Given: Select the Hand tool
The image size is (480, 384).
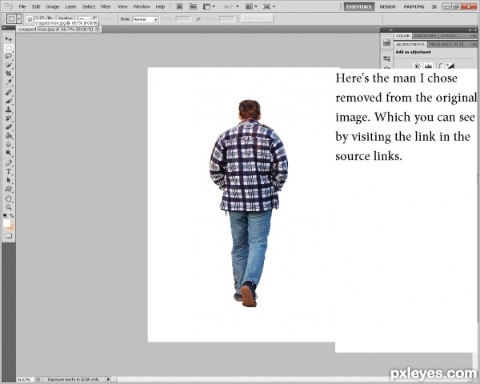Looking at the screenshot, I should click(x=9, y=198).
